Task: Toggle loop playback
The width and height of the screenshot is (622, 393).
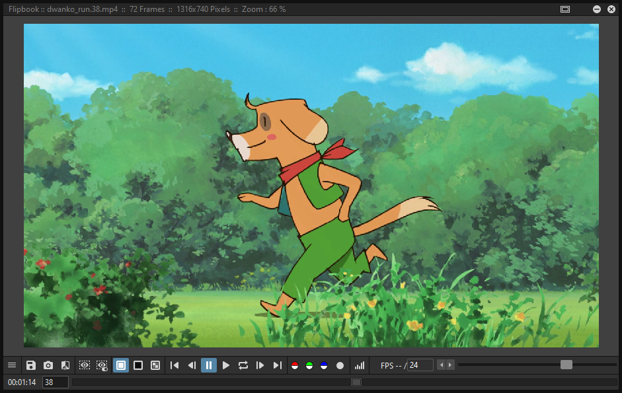Action: 243,365
